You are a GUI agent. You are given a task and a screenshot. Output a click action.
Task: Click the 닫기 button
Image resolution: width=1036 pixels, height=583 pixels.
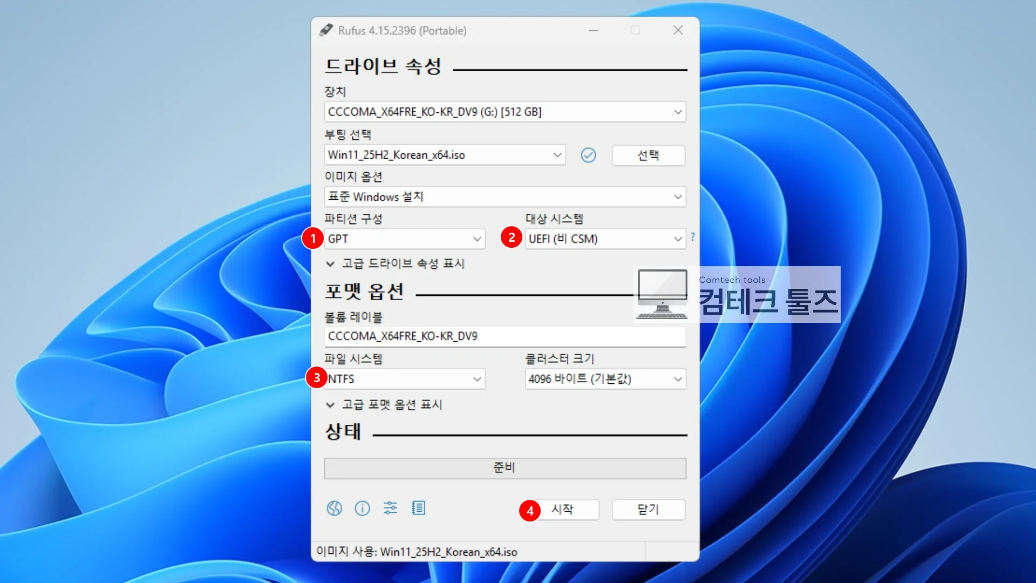pos(649,510)
